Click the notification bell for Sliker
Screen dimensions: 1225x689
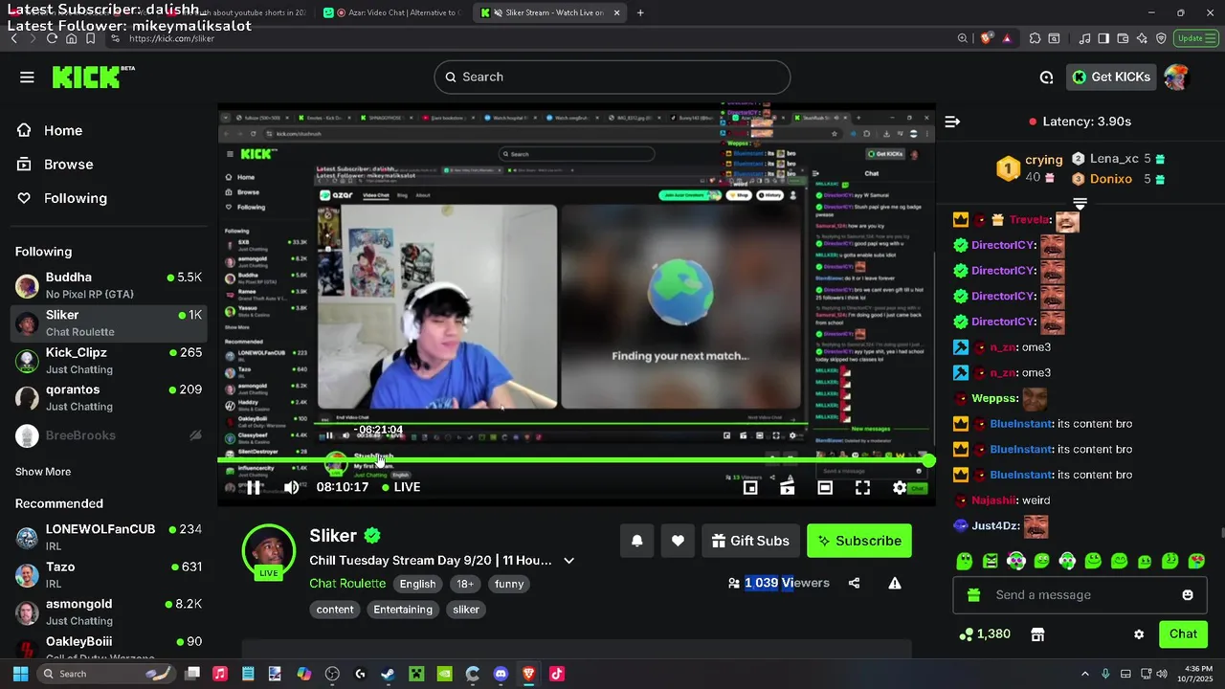(637, 541)
